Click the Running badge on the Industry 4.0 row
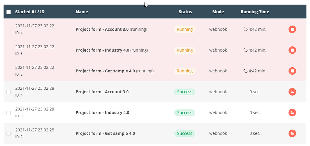The height and width of the screenshot is (146, 310). point(185,50)
